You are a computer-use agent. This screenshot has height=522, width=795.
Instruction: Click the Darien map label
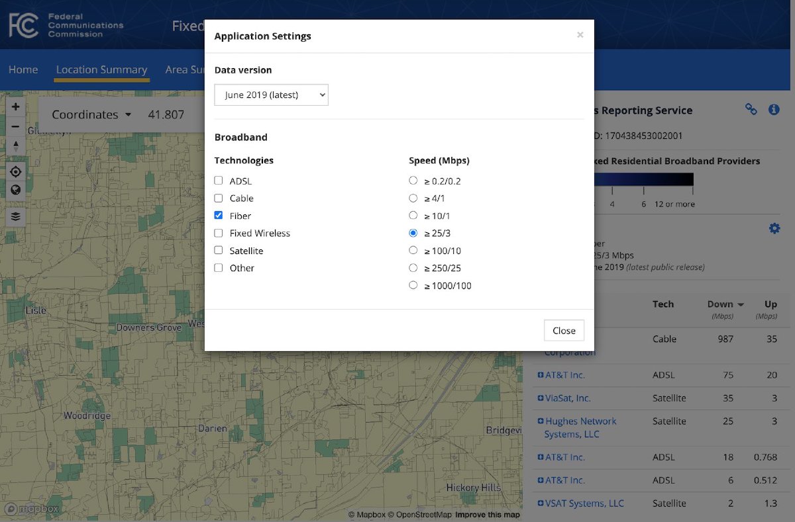(213, 429)
